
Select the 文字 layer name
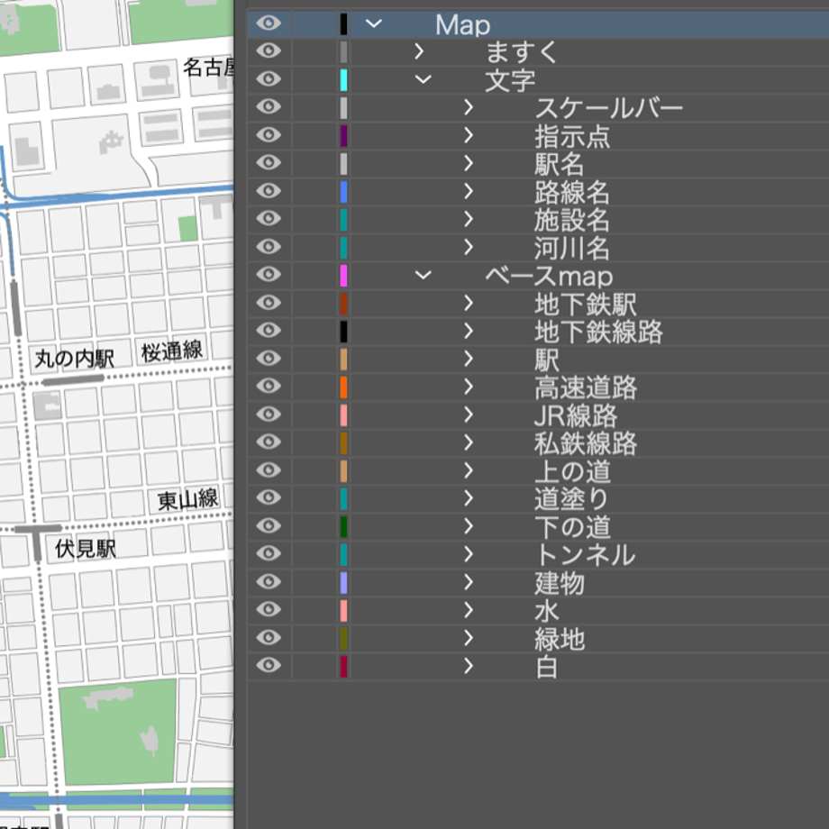click(510, 80)
